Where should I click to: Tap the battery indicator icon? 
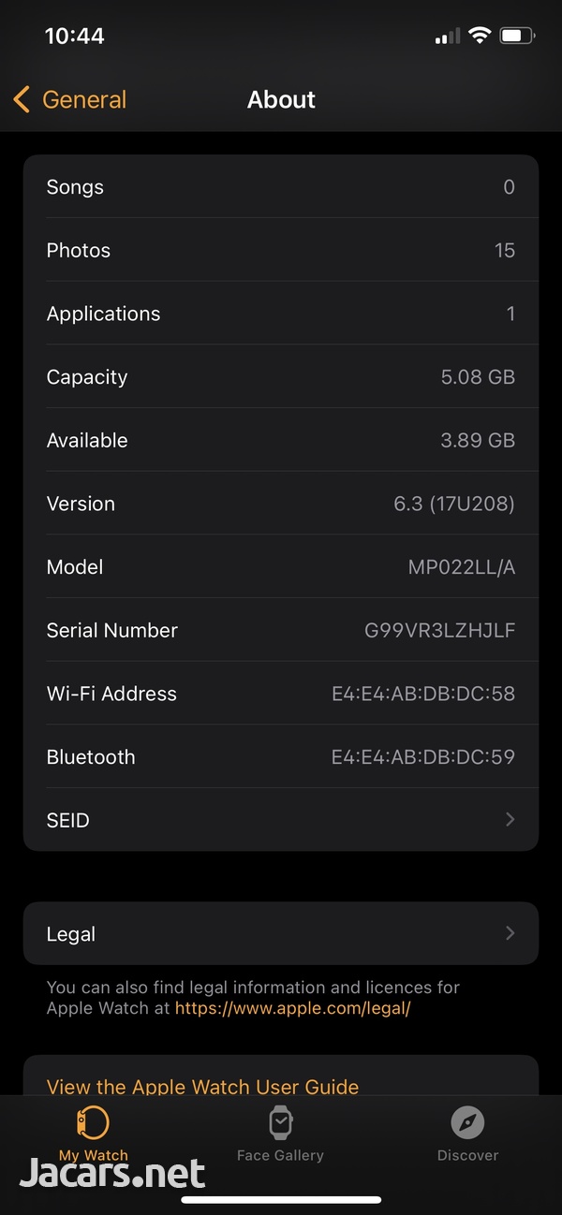pyautogui.click(x=517, y=36)
